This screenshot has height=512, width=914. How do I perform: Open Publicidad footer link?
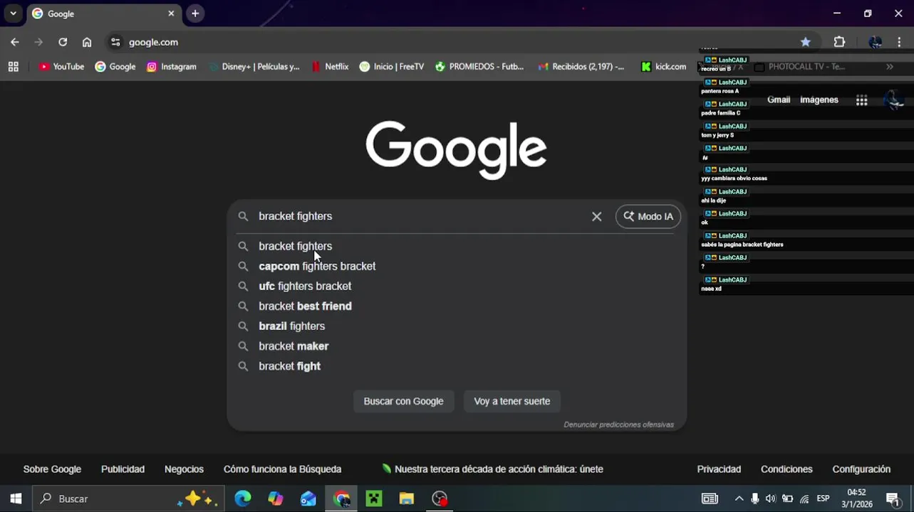[x=123, y=469]
